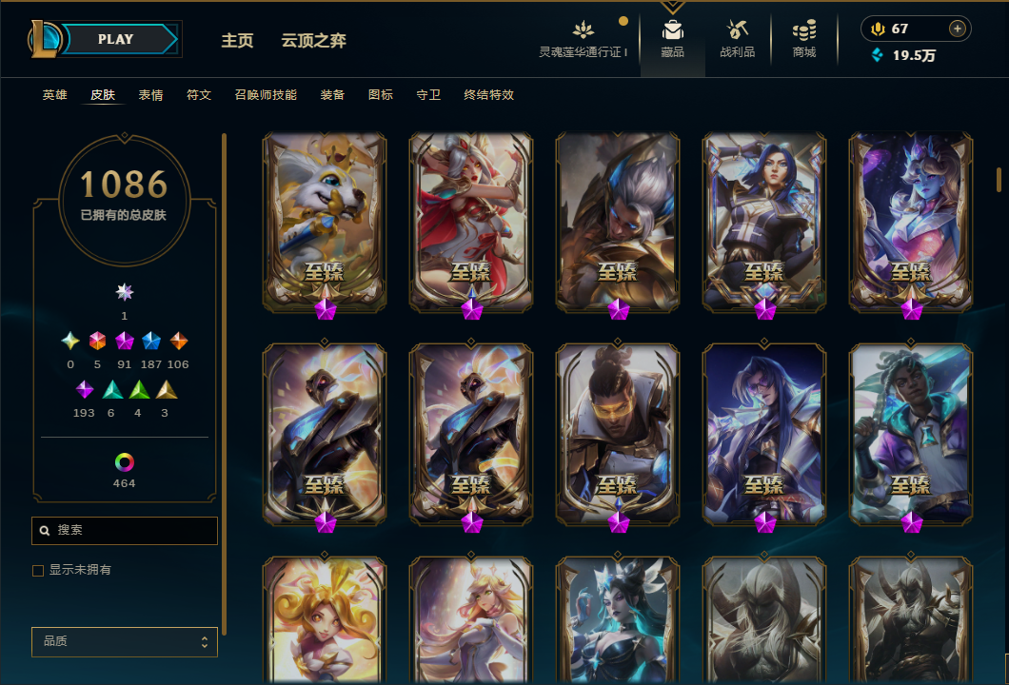
Task: Click the plus icon beside 67 currency
Action: click(x=958, y=29)
